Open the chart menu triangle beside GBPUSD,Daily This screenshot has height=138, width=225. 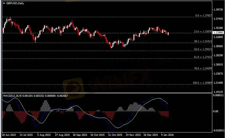tap(4, 3)
